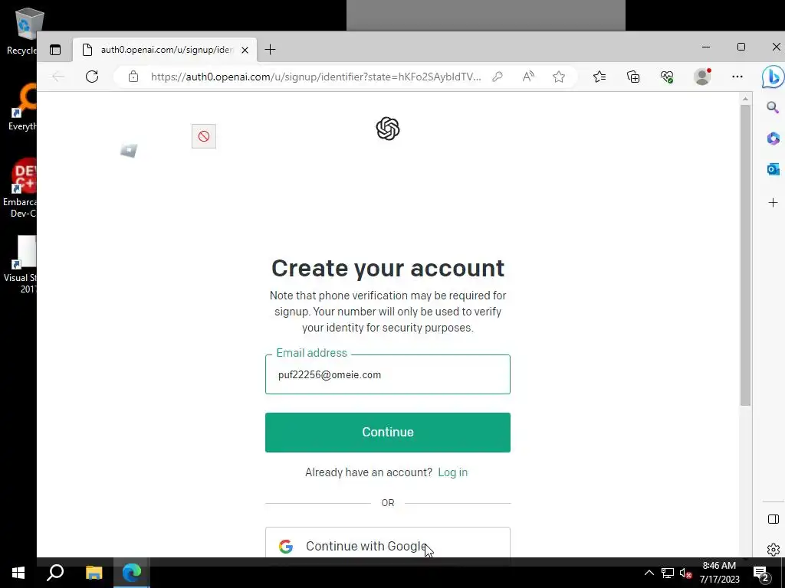Viewport: 785px width, 588px height.
Task: Open a new tab with plus
Action: (x=271, y=50)
